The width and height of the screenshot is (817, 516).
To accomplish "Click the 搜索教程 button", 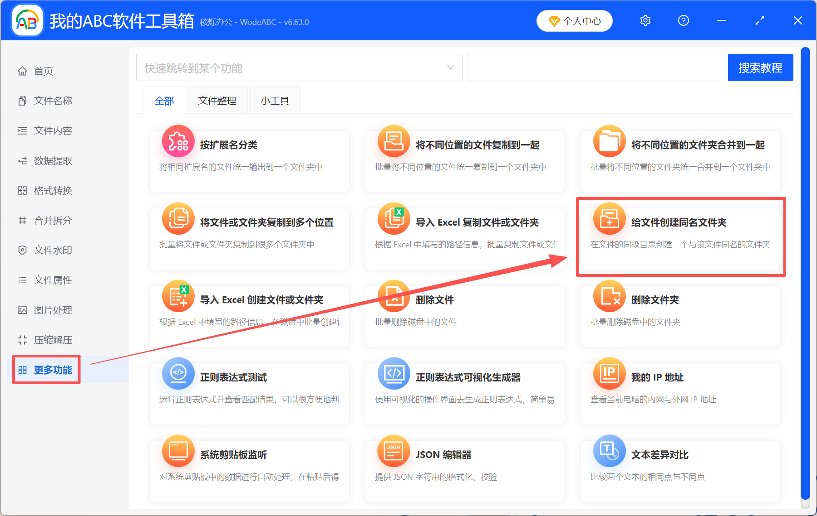I will 760,68.
